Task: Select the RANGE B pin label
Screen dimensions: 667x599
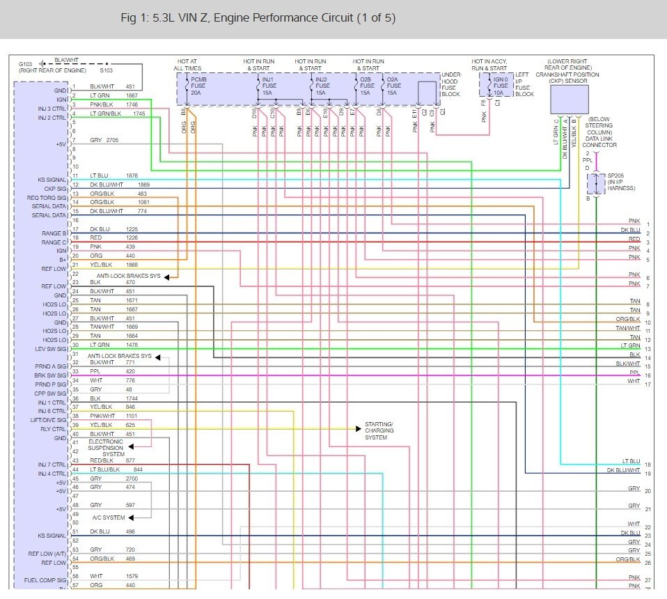Action: pos(54,233)
